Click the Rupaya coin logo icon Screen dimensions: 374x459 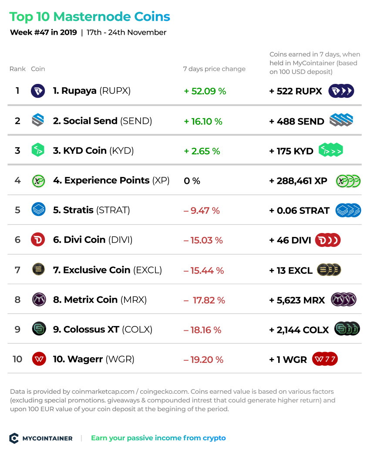tap(38, 91)
